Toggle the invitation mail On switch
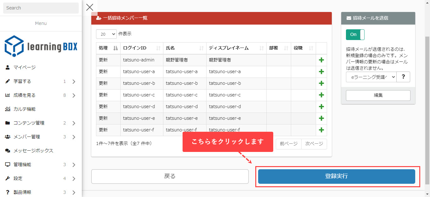This screenshot has height=197, width=430. (x=355, y=34)
